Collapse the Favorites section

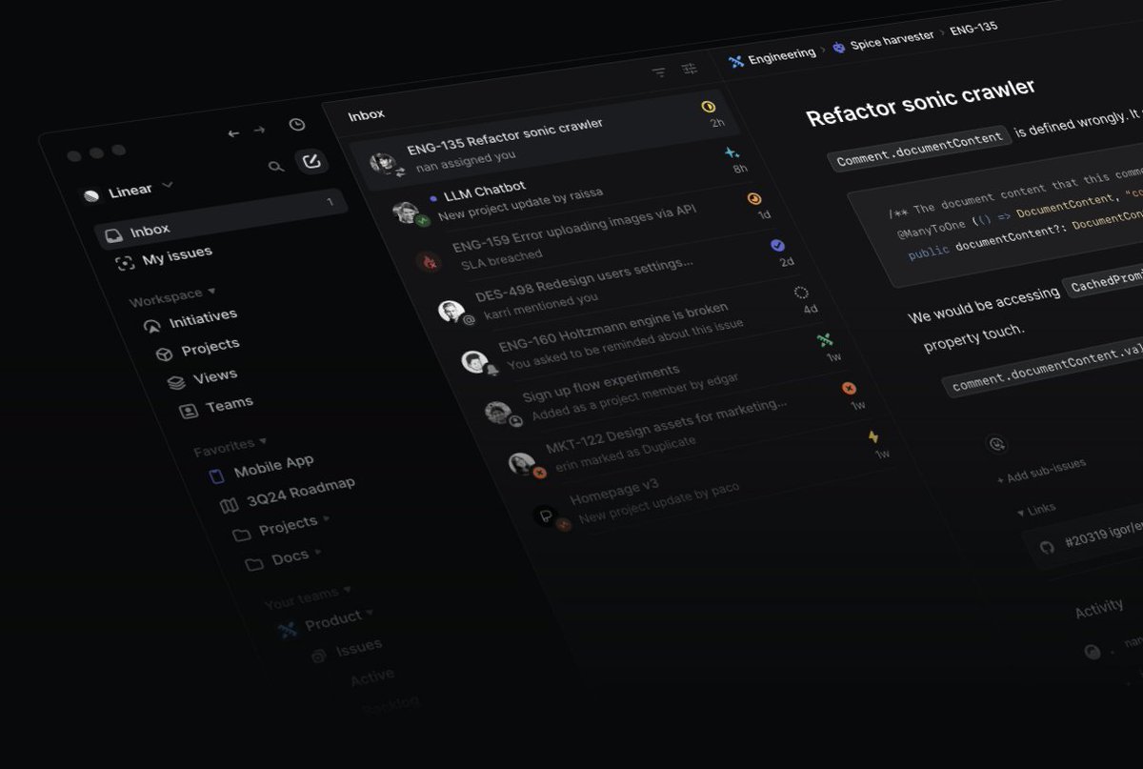tap(230, 444)
